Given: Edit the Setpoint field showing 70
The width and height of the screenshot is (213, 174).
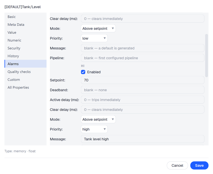Looking at the screenshot, I should click(143, 80).
